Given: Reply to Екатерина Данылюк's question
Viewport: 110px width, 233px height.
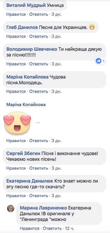Looking at the screenshot, I should point(39,196).
